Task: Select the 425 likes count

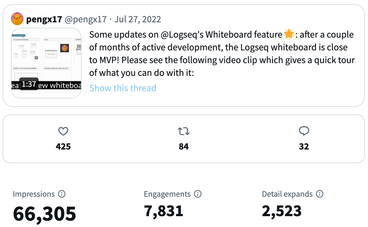Action: click(63, 146)
